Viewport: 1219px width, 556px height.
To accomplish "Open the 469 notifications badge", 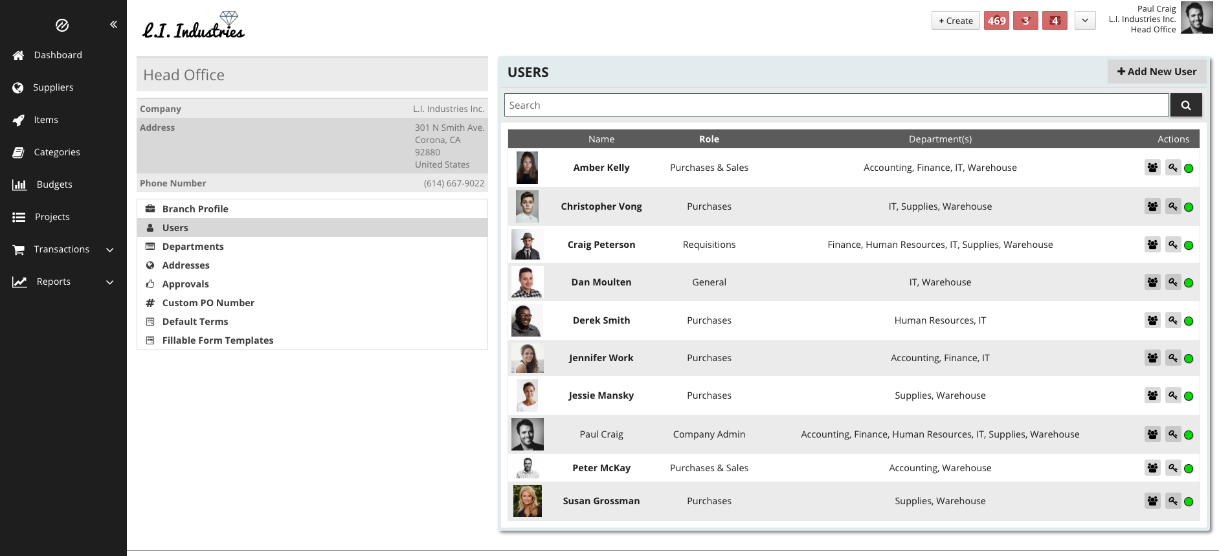I will pos(996,21).
